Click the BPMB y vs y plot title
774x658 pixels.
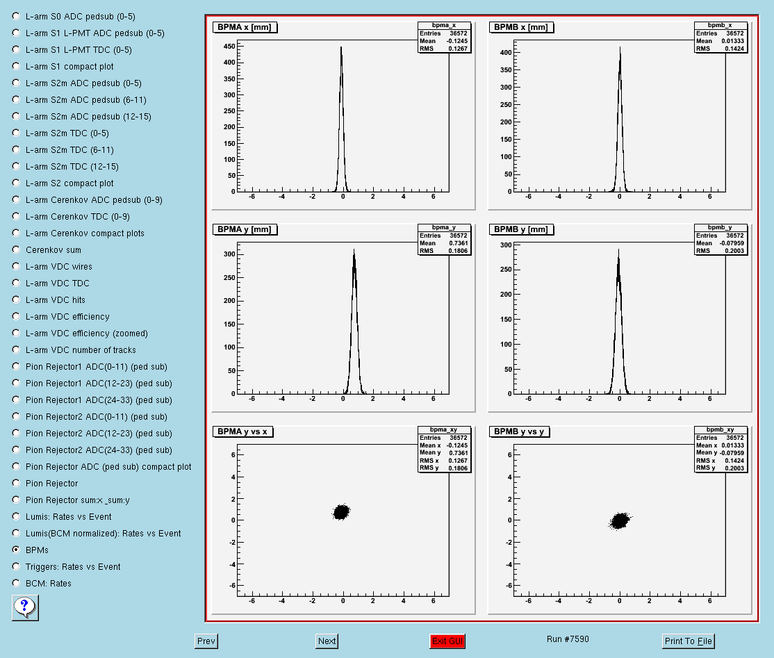point(519,432)
